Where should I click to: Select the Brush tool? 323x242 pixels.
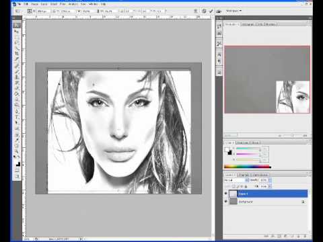[x=17, y=72]
